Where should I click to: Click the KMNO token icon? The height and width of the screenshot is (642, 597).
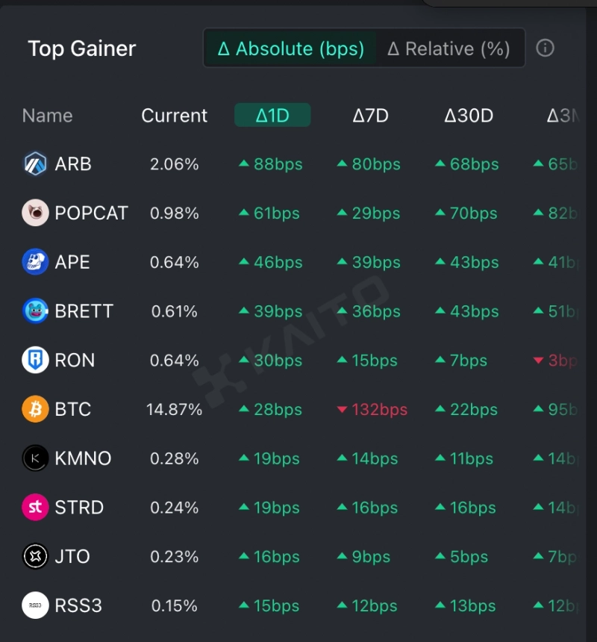tap(35, 458)
